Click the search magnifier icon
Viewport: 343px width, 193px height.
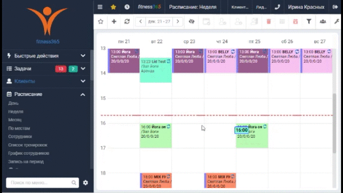click(x=74, y=183)
